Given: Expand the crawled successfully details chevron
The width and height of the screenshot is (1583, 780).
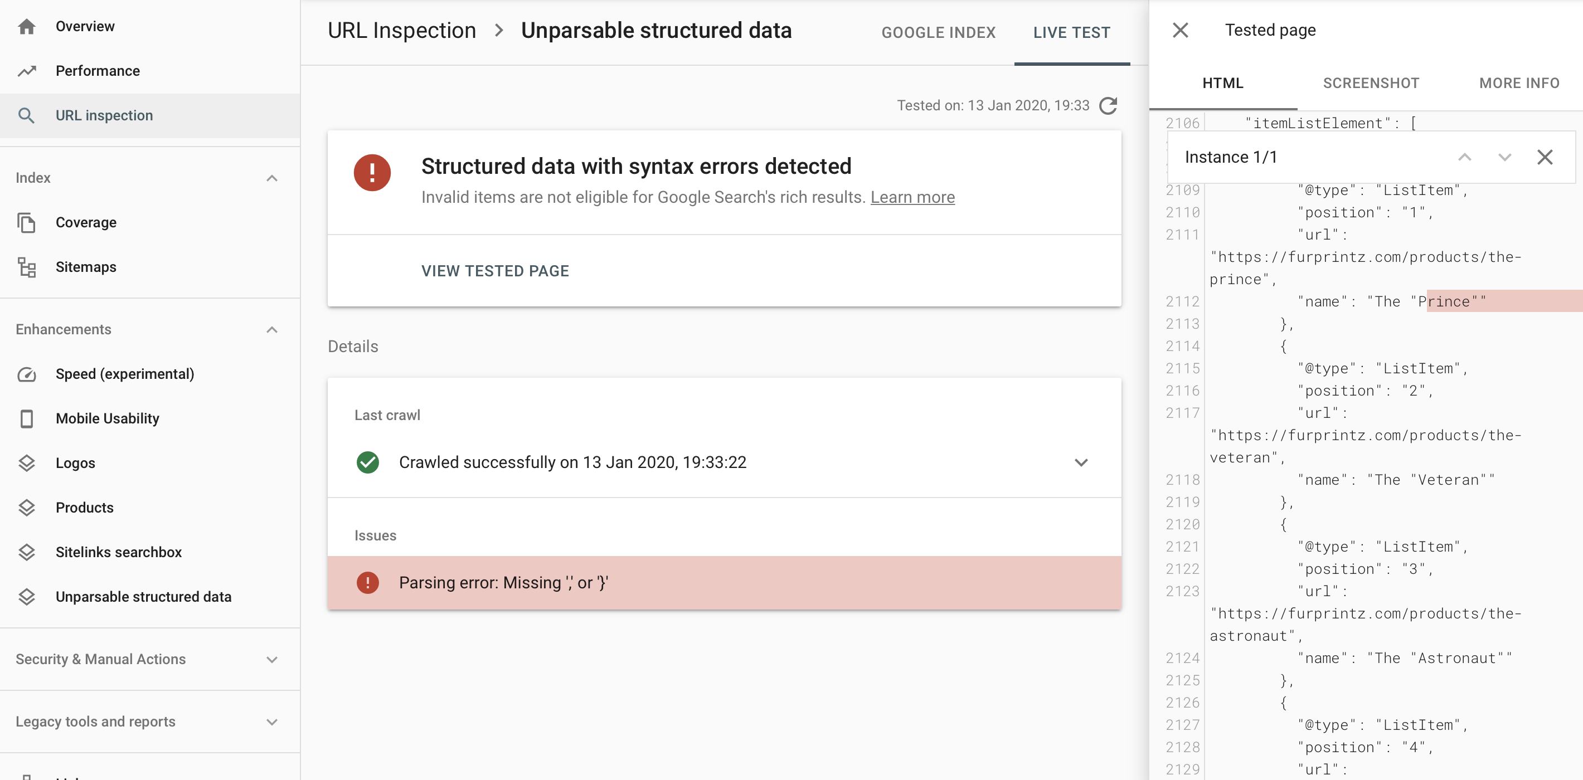Looking at the screenshot, I should point(1081,462).
